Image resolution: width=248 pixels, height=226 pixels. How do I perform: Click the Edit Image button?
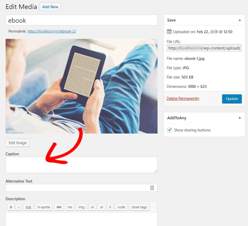pyautogui.click(x=18, y=143)
